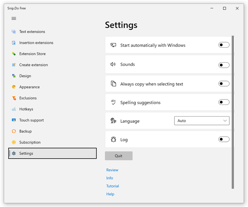Click the Backup circular icon
Viewport: 248px width, 207px height.
click(14, 131)
